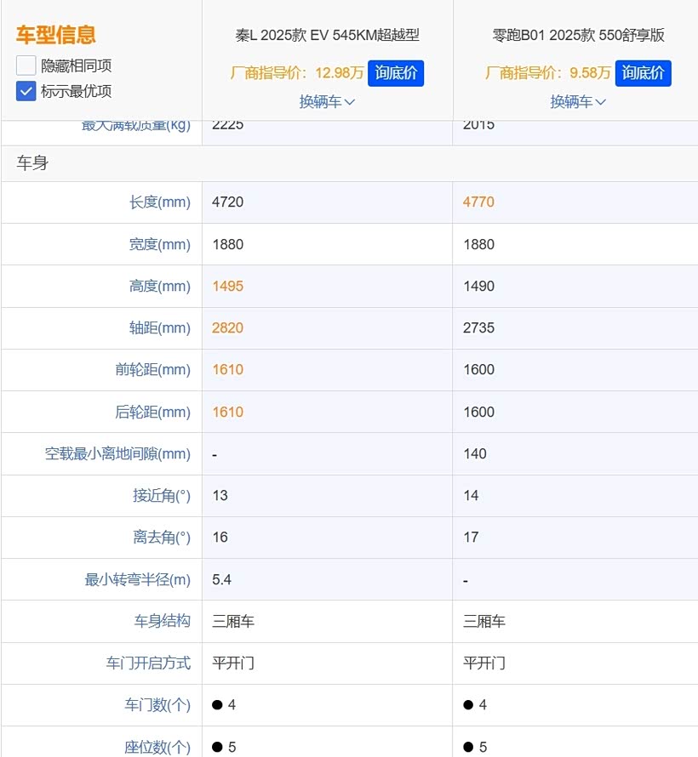This screenshot has height=757, width=698.
Task: Click the 最小转弯半径(m) label
Action: click(x=137, y=580)
